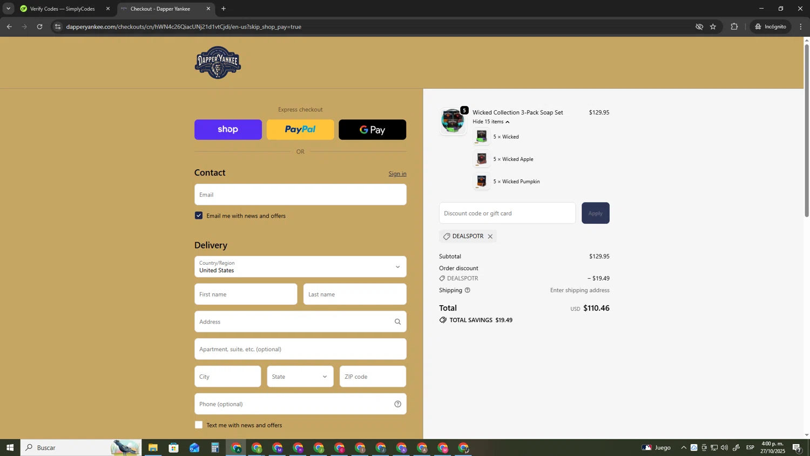Open a new browser tab

[224, 9]
